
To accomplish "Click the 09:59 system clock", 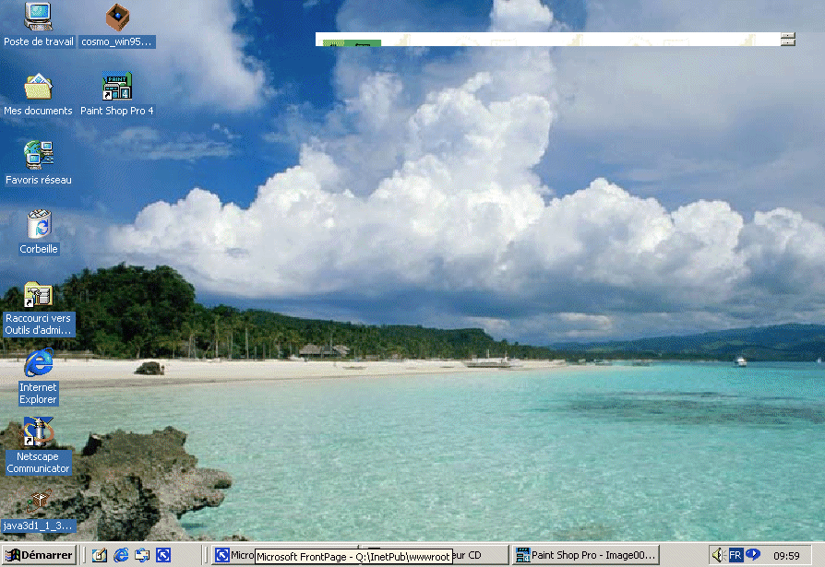I will click(x=786, y=556).
